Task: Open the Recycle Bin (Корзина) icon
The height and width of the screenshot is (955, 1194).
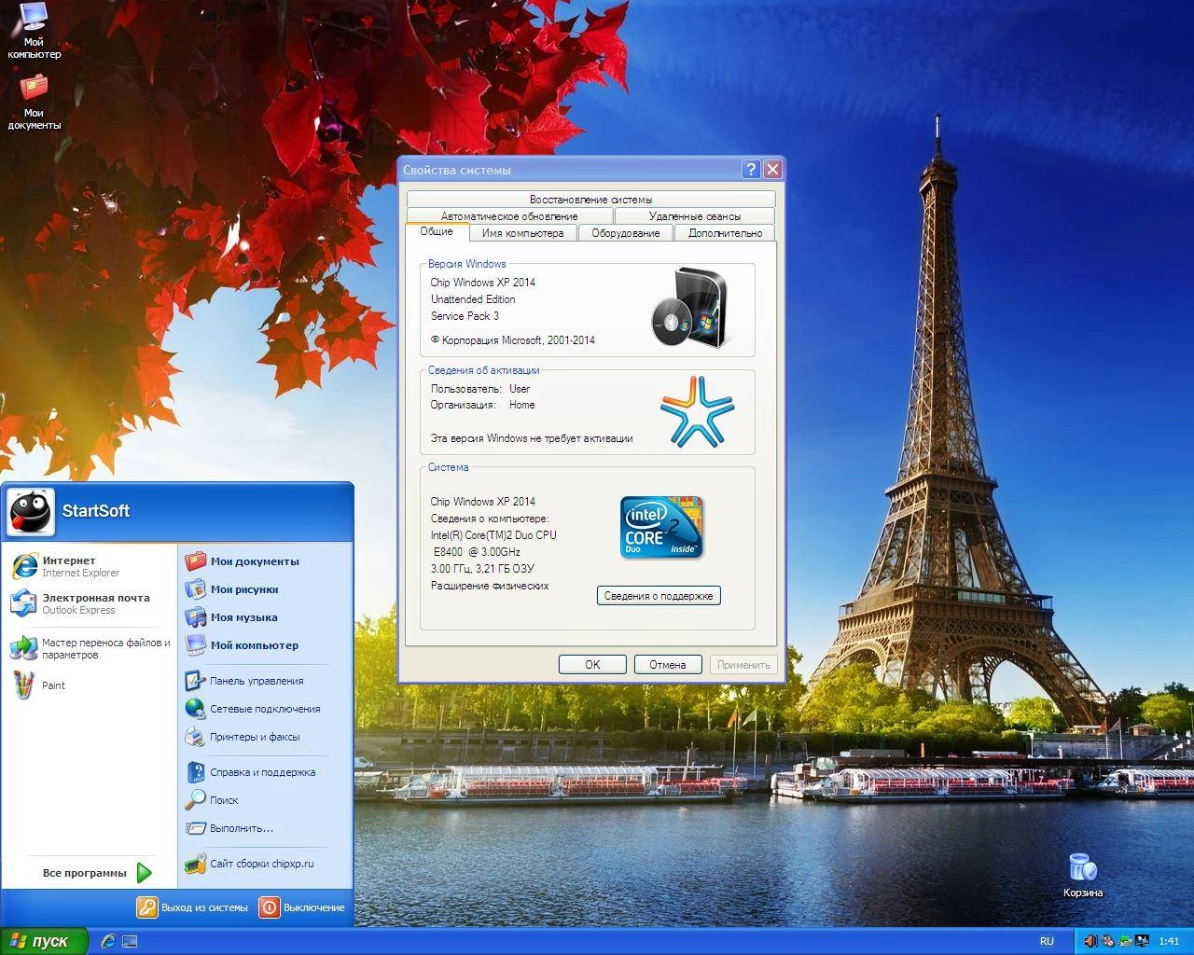Action: click(x=1083, y=875)
